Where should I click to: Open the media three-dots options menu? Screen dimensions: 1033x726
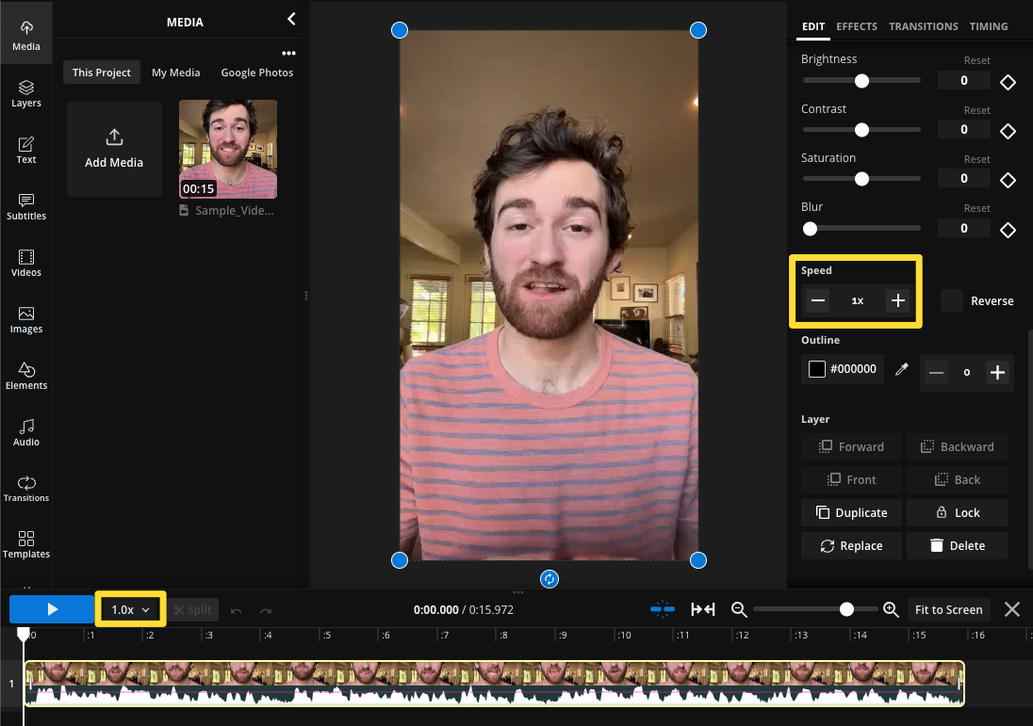click(x=288, y=53)
